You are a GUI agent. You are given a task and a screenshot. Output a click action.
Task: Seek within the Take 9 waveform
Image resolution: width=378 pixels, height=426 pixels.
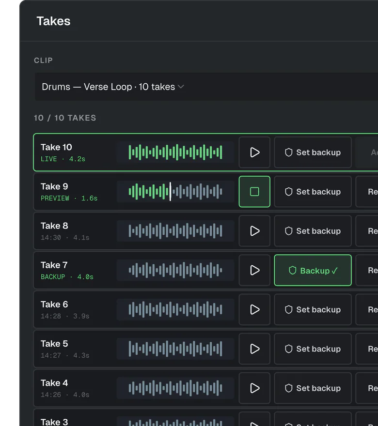tap(175, 192)
